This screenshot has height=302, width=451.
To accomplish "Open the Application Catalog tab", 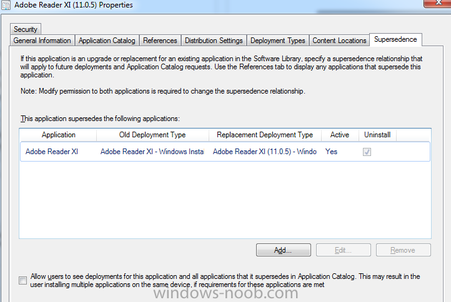I will (107, 41).
